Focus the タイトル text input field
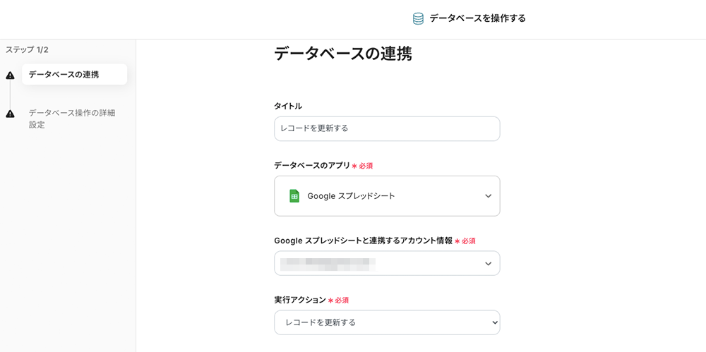Screen dimensions: 706x352 (386, 128)
